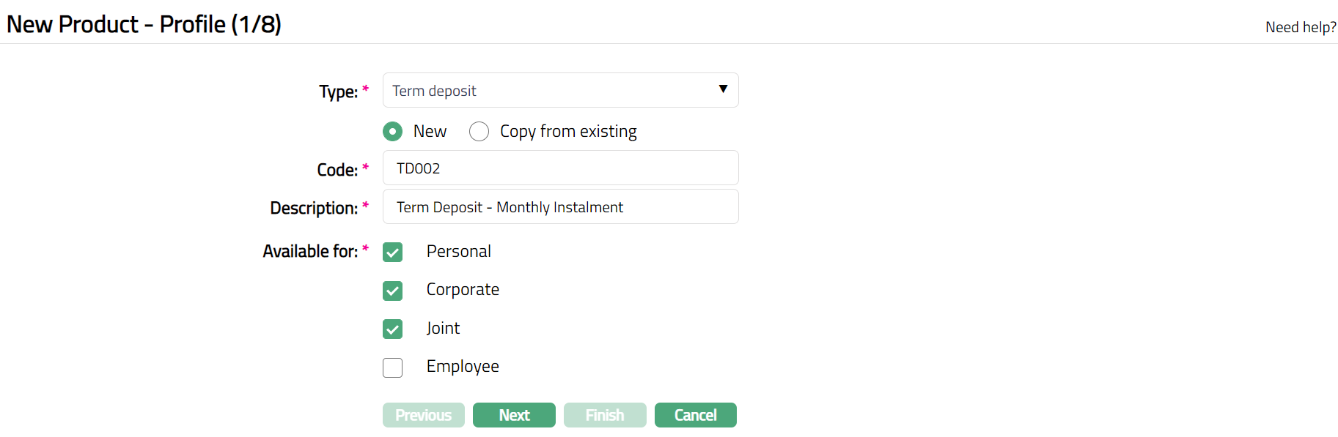Click the Cancel button
Viewport: 1338px width, 437px height.
[695, 415]
